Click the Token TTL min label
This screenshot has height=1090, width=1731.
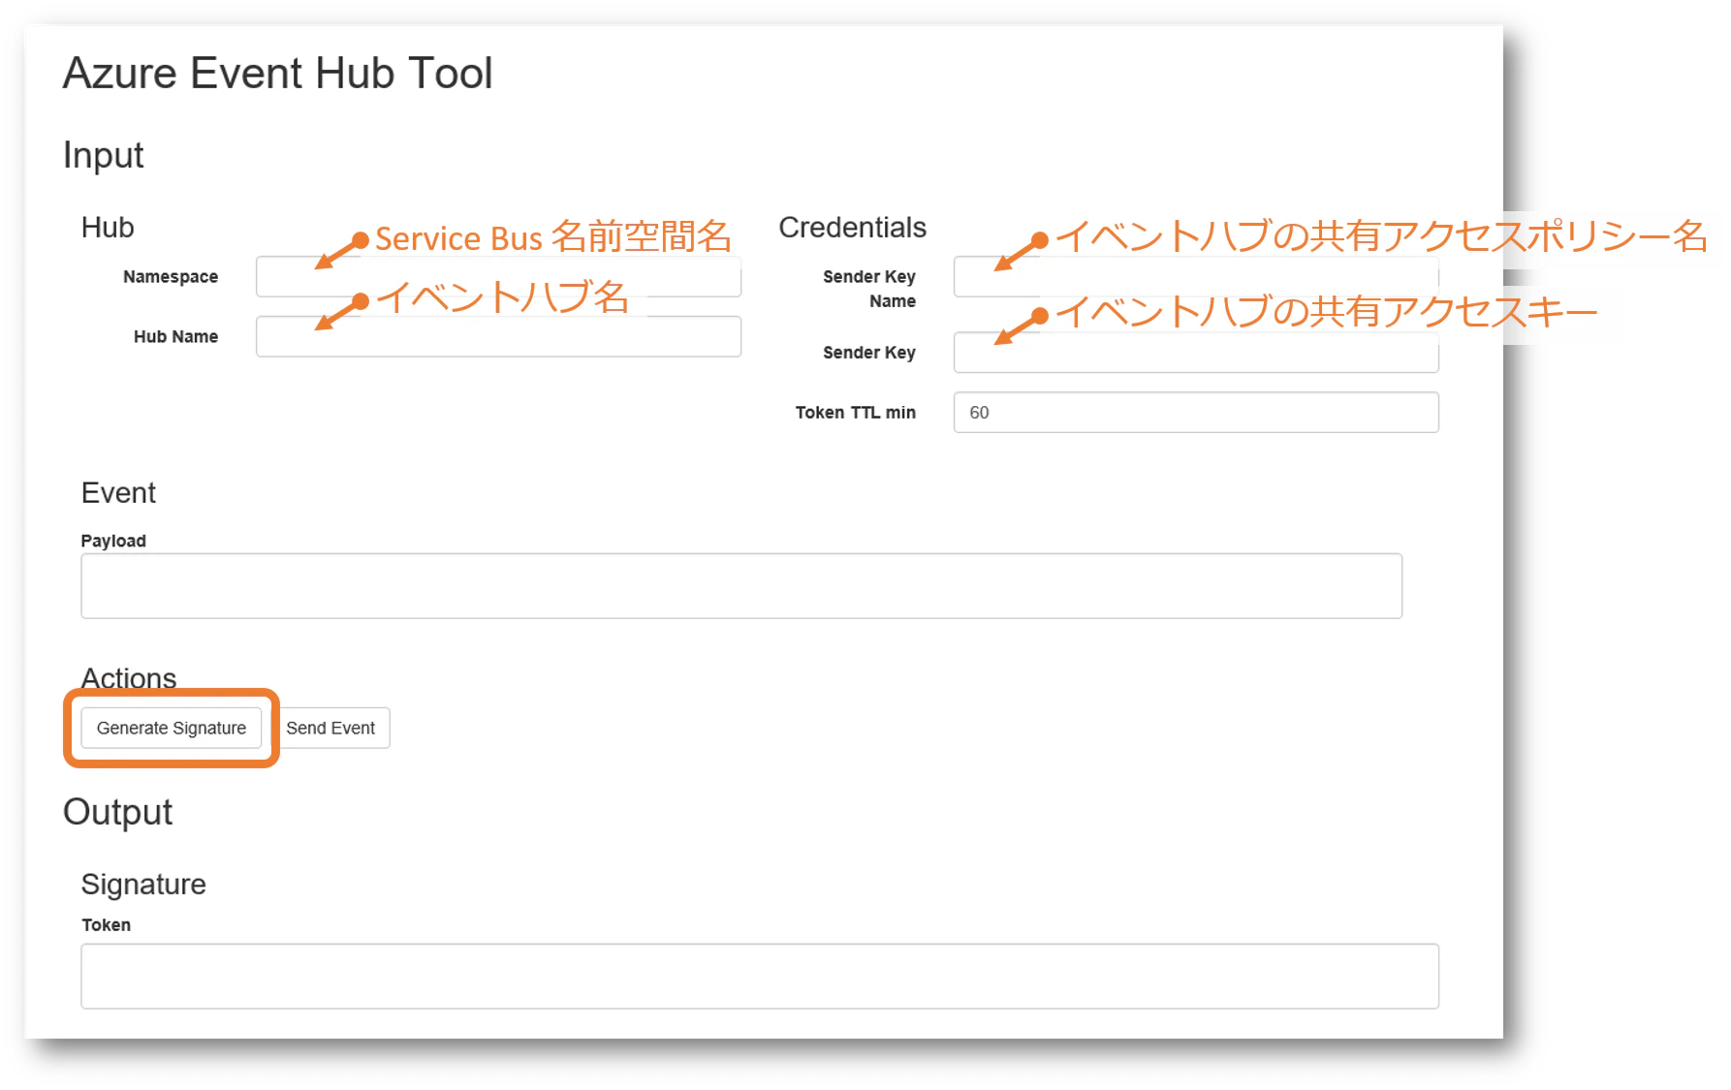(x=856, y=413)
